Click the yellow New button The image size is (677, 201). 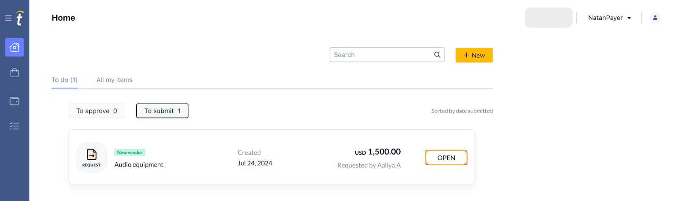(x=474, y=55)
